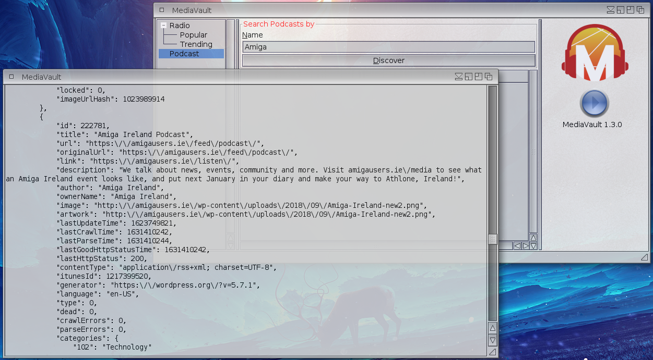Click the "imageUrlHash" line

tap(110, 99)
